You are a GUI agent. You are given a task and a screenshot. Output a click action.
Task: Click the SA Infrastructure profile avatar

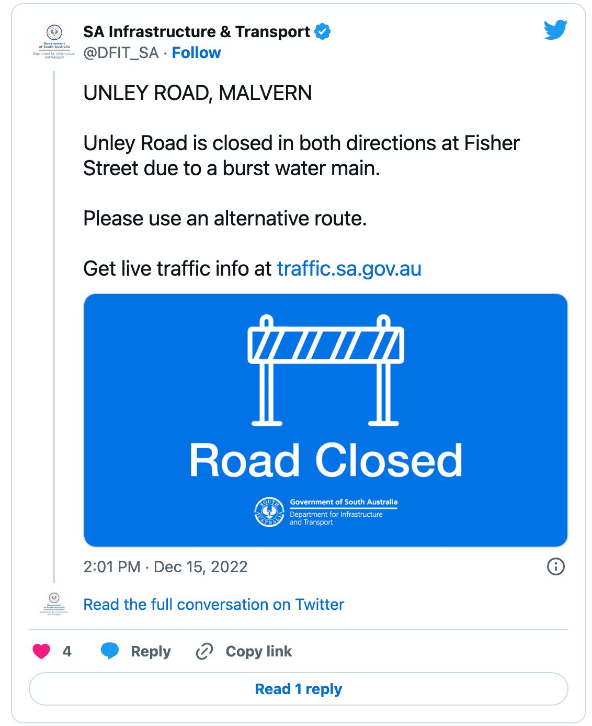coord(54,42)
